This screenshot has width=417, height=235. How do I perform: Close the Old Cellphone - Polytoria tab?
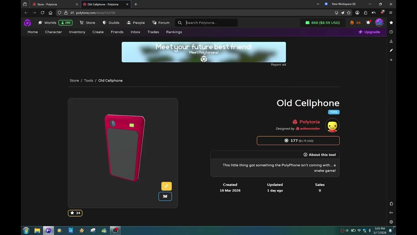coord(127,4)
